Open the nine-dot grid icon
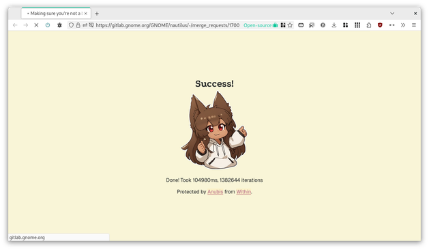The width and height of the screenshot is (429, 250). click(357, 25)
